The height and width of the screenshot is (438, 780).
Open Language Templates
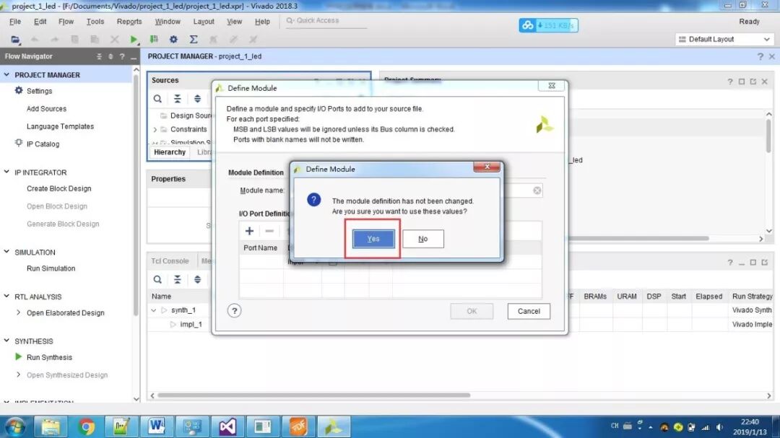click(60, 126)
